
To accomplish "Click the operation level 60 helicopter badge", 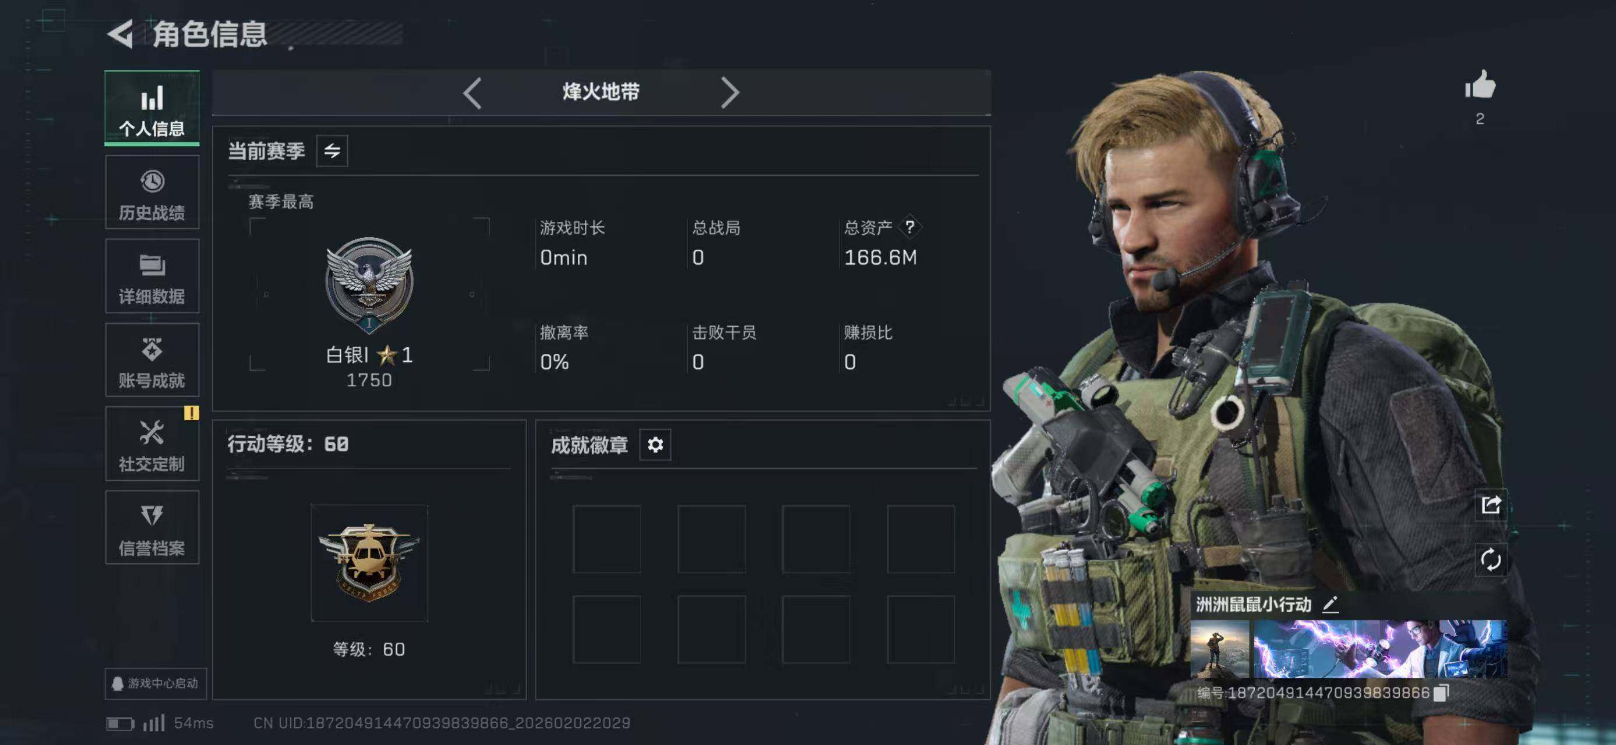I will pos(369,563).
